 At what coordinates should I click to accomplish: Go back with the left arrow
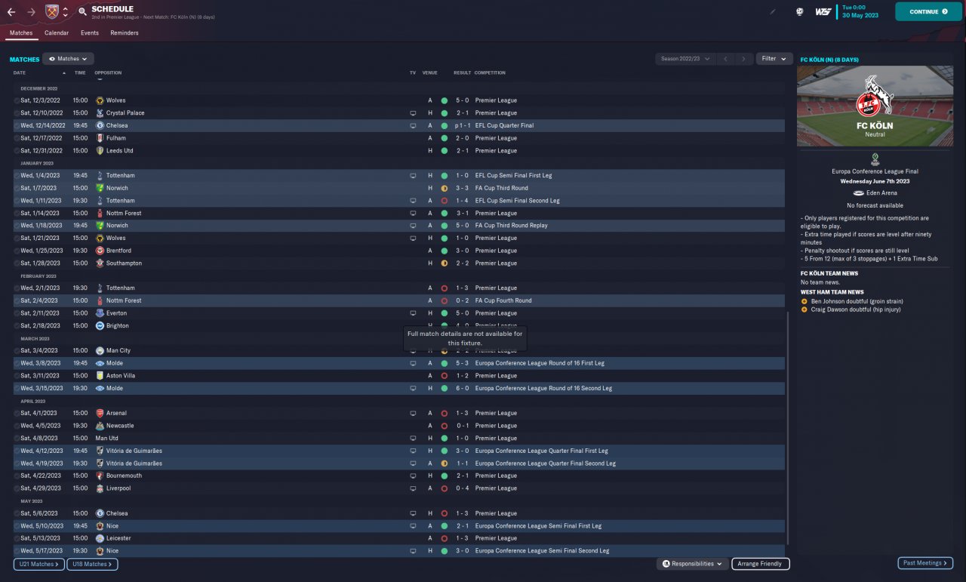pyautogui.click(x=11, y=12)
